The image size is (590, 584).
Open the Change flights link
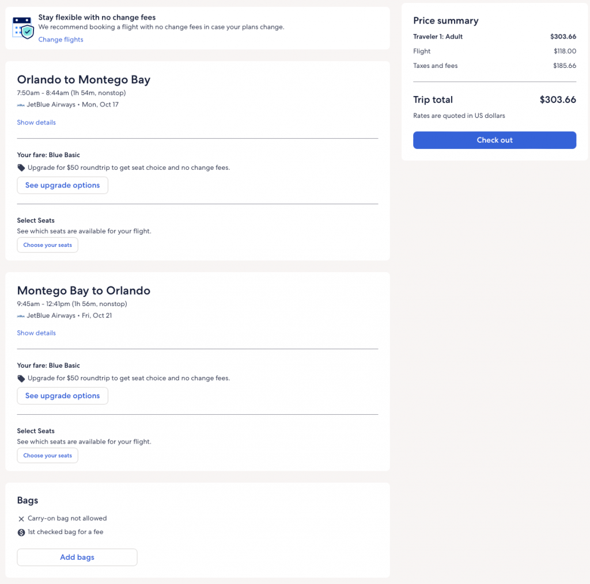60,40
